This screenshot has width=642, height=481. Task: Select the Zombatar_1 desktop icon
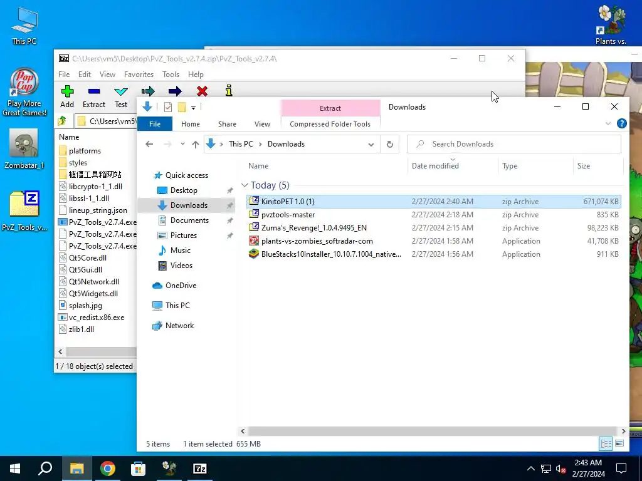[x=24, y=149]
